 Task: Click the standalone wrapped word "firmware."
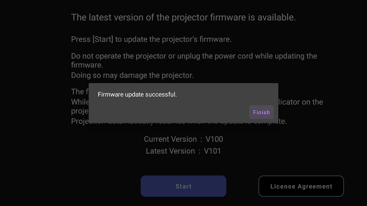[87, 65]
